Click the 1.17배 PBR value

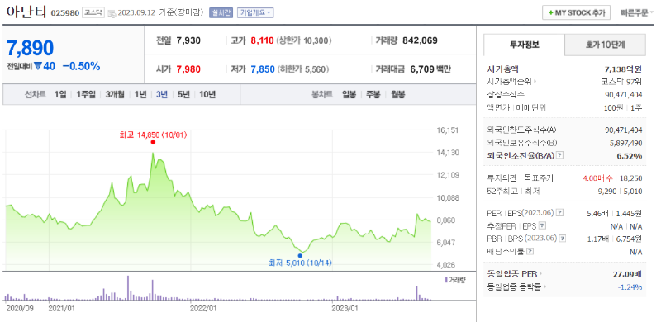pos(597,239)
